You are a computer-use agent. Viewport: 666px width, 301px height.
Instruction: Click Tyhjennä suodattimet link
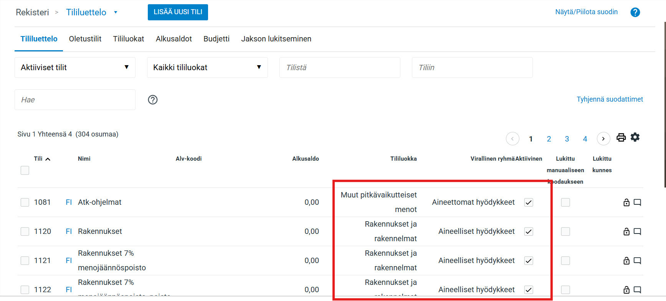click(610, 99)
